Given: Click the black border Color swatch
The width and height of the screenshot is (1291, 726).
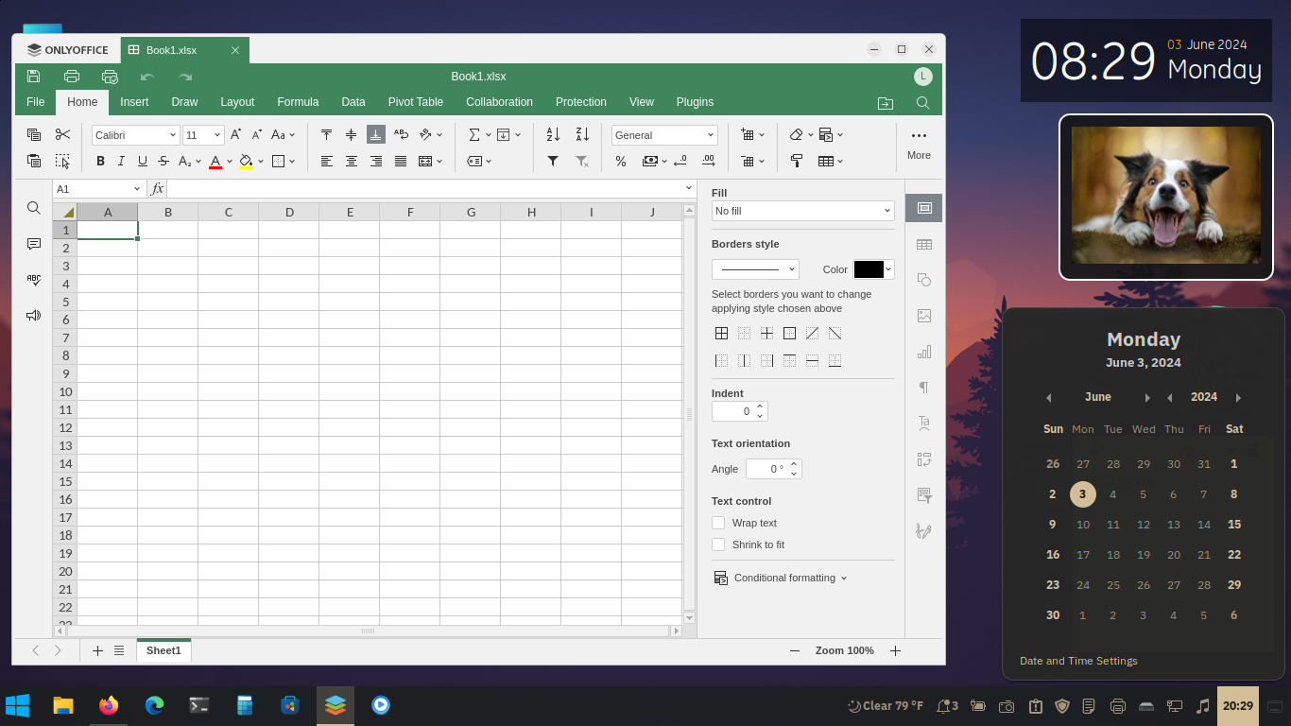Looking at the screenshot, I should pyautogui.click(x=869, y=269).
